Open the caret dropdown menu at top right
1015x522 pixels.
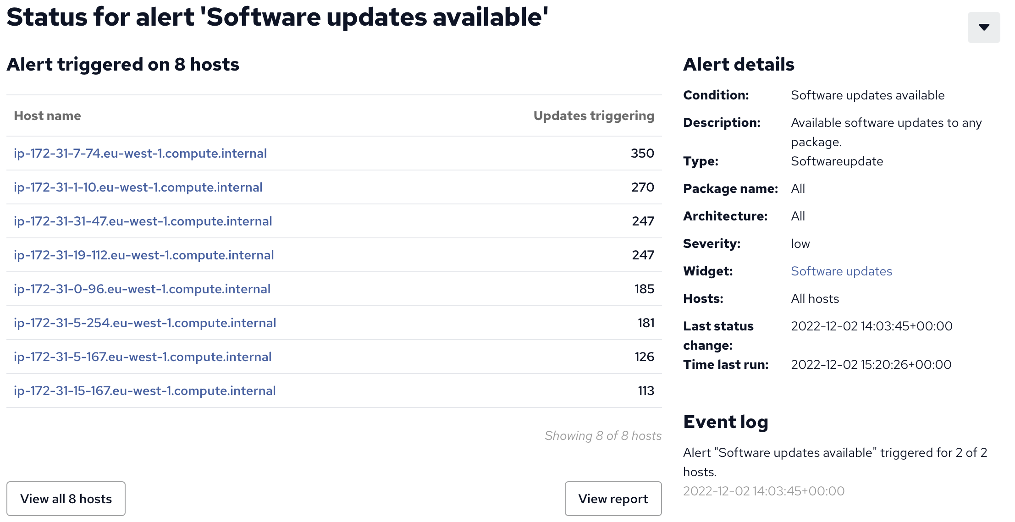tap(983, 27)
